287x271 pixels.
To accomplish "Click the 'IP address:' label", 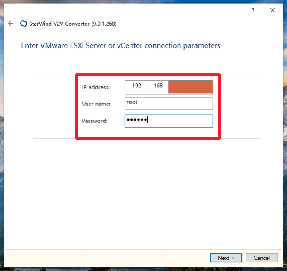I will click(96, 87).
